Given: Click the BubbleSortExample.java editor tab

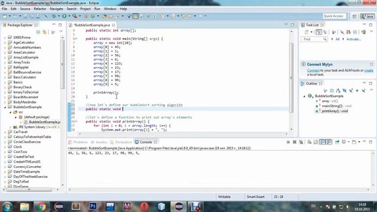Looking at the screenshot, I should pos(91,25).
